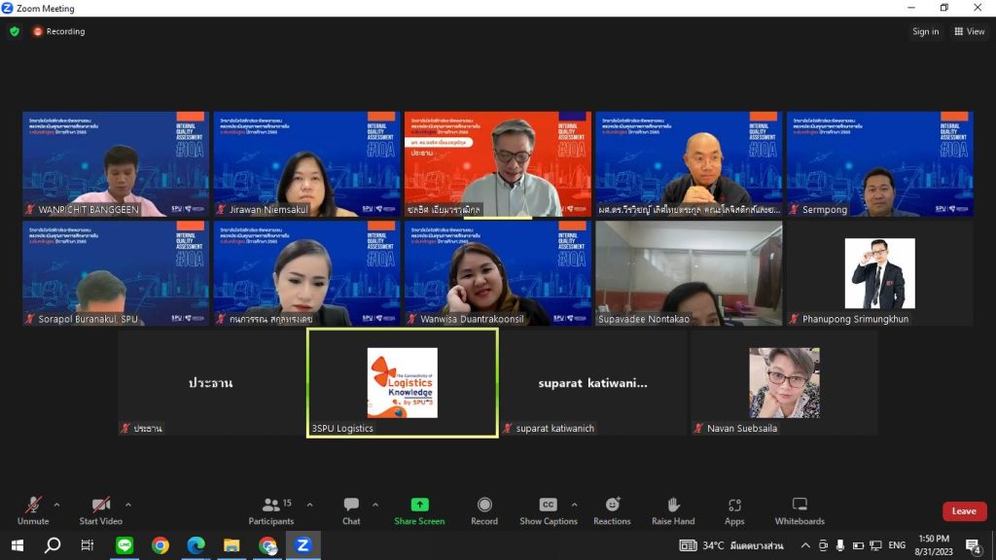Select the suparat katiwanich participant tile
This screenshot has width=996, height=560.
[x=593, y=383]
